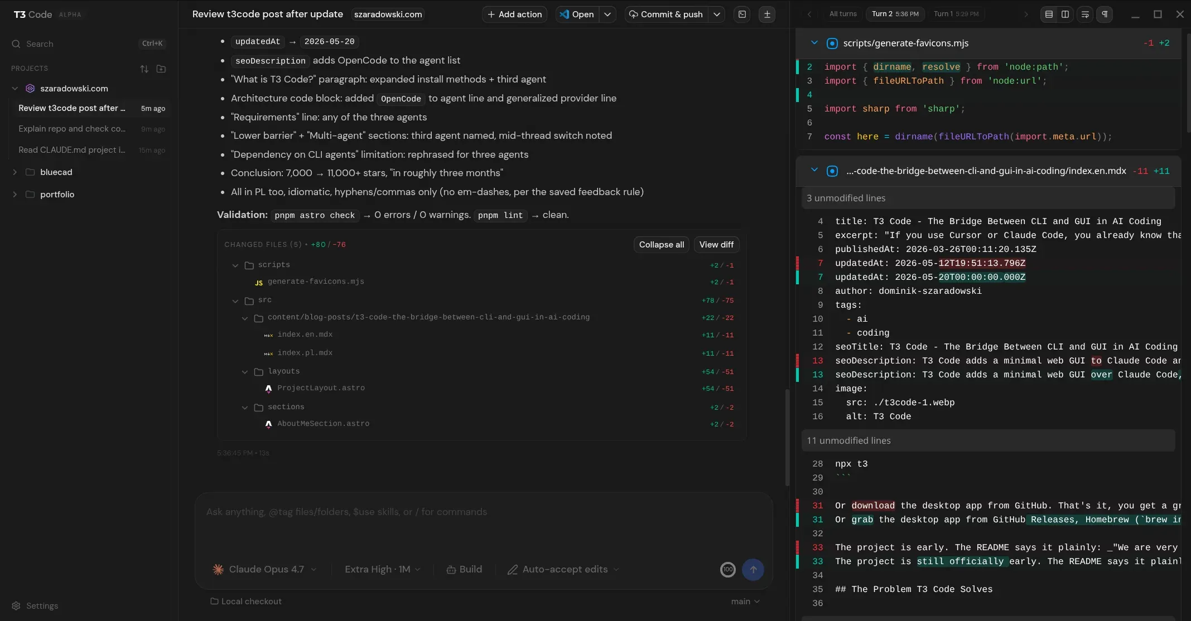Click the context usage 100 indicator
1191x621 pixels.
tap(727, 569)
